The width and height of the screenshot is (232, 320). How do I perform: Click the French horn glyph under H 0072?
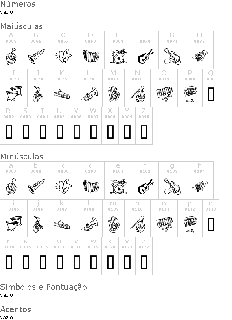[x=200, y=56]
